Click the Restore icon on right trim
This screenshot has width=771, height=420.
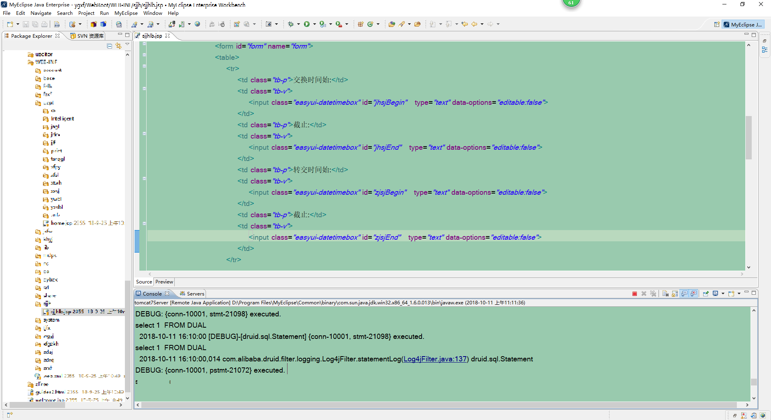tap(765, 41)
